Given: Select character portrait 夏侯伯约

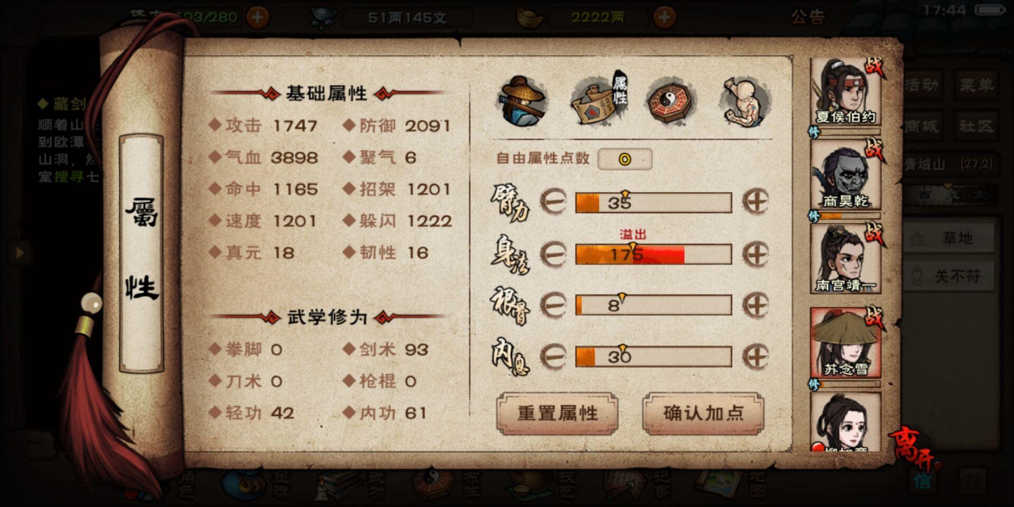Looking at the screenshot, I should click(x=846, y=92).
